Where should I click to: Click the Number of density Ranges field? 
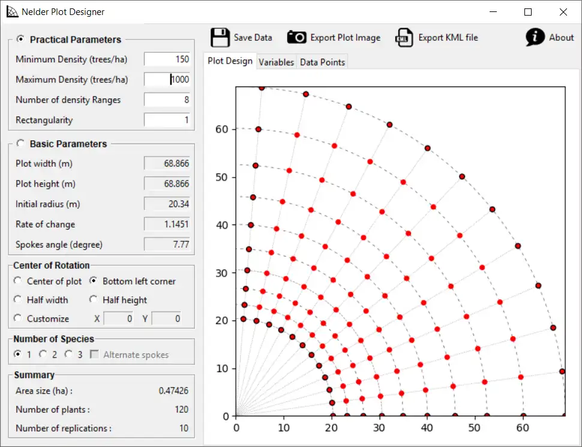167,100
